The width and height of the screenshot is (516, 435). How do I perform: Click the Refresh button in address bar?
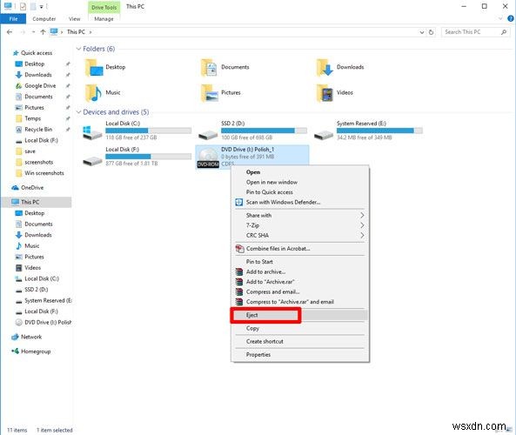coord(431,32)
